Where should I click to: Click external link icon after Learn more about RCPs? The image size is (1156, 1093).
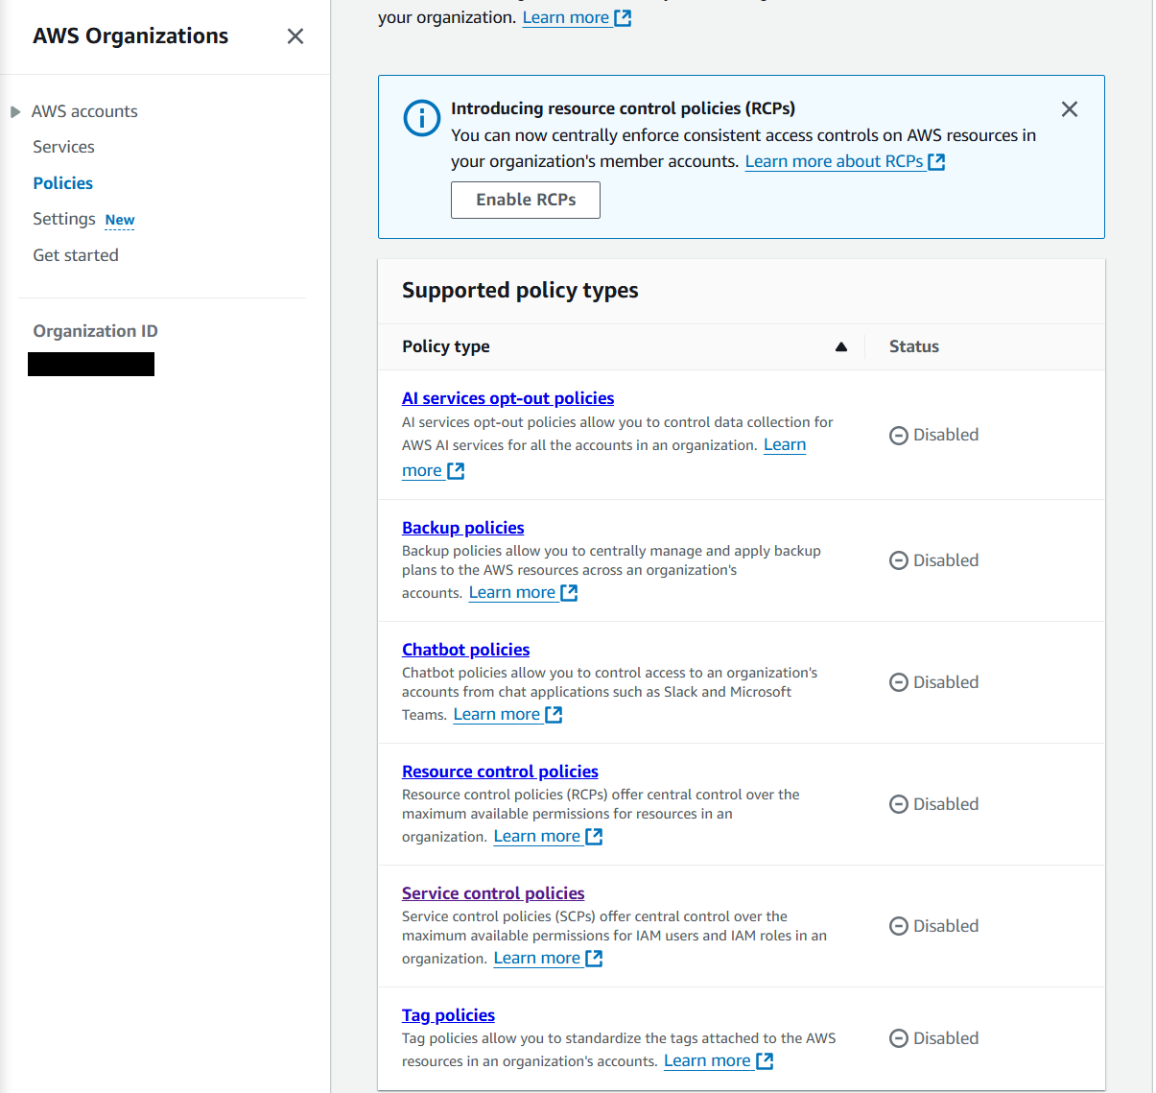936,162
